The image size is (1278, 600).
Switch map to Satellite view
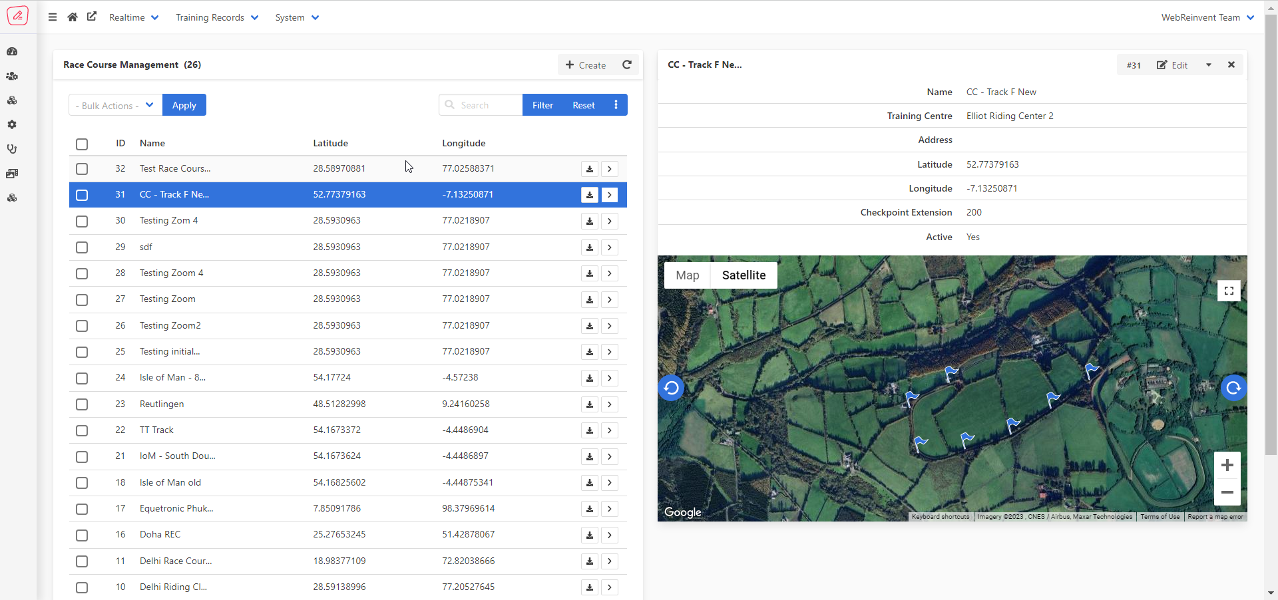(x=744, y=275)
